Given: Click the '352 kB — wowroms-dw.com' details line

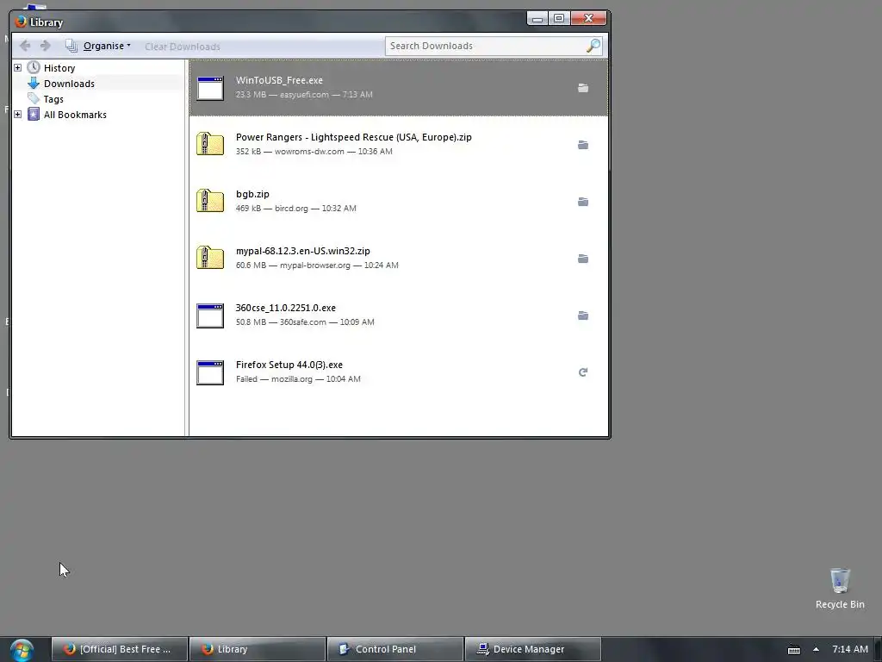Looking at the screenshot, I should click(x=314, y=152).
